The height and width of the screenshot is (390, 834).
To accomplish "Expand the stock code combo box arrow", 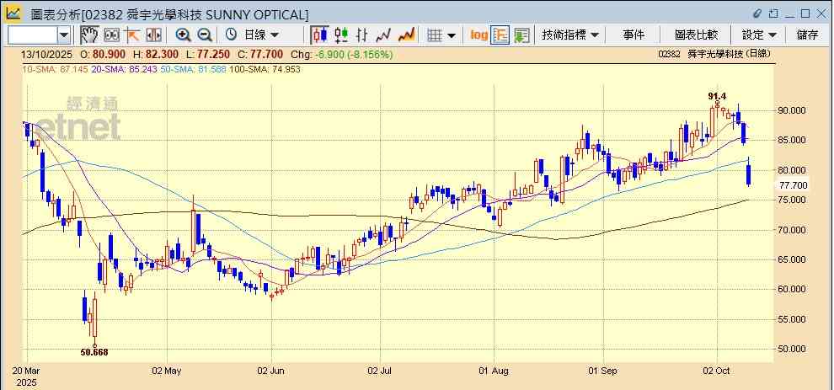I will [64, 35].
